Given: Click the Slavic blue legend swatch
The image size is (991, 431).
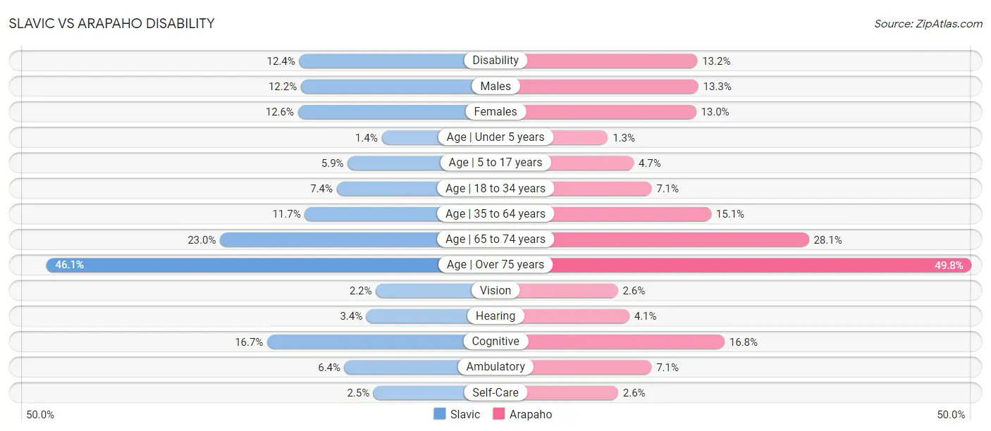Looking at the screenshot, I should tap(440, 415).
